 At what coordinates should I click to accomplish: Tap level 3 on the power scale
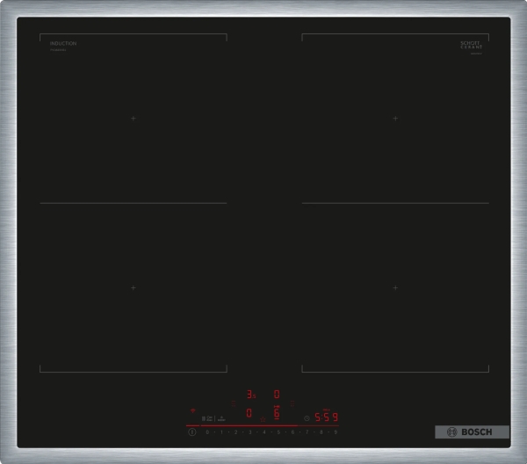pyautogui.click(x=249, y=432)
